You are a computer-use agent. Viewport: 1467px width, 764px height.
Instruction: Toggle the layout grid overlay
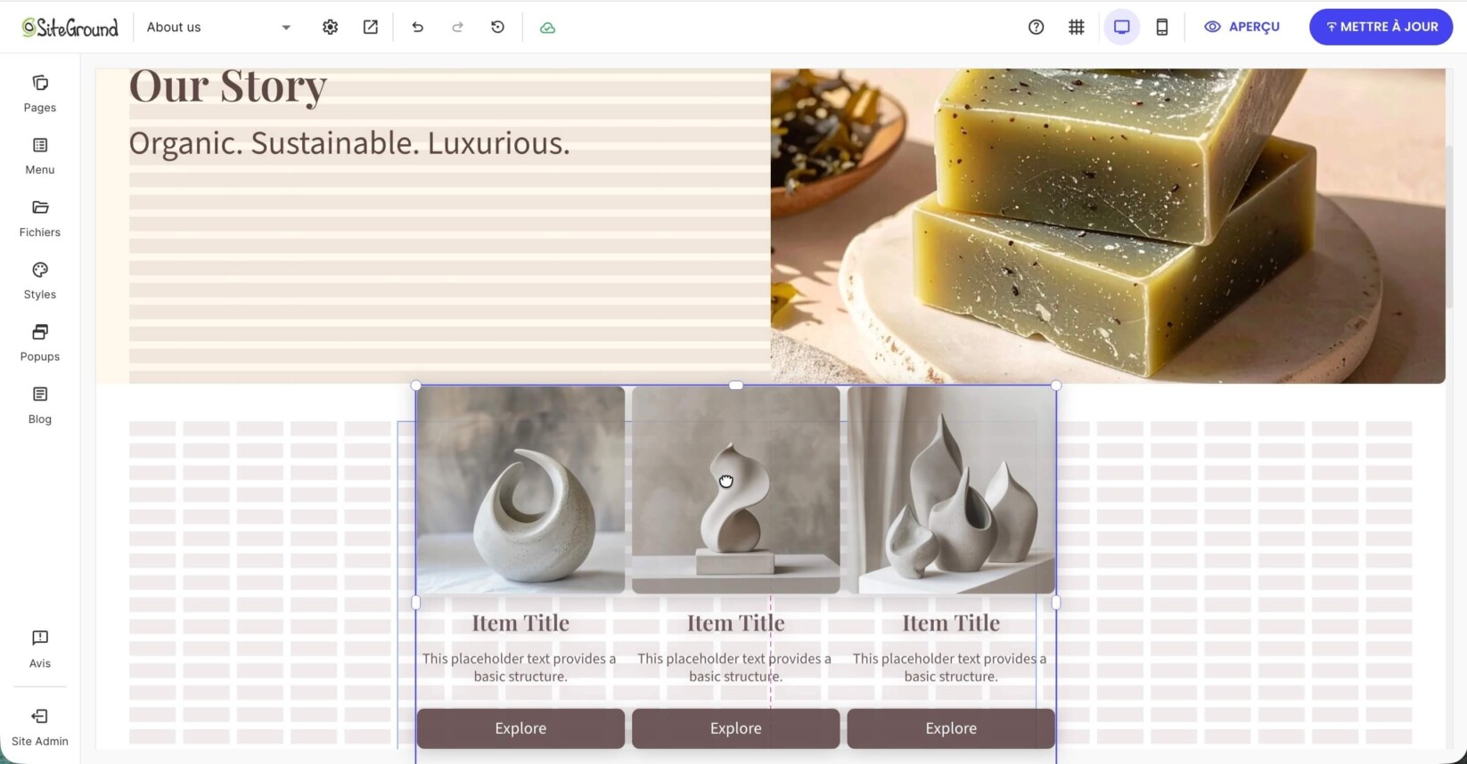click(x=1077, y=27)
